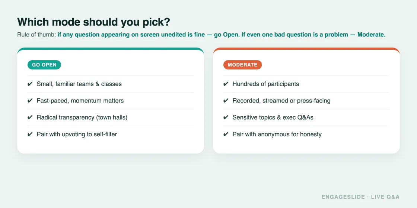
Task: Click the green GO OPEN badge
Action: click(x=44, y=65)
